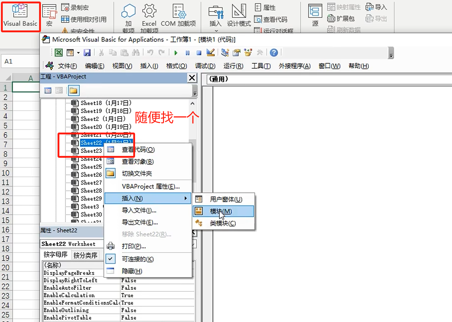Image resolution: width=452 pixels, height=322 pixels.
Task: Open the 外接程序(A) menu
Action: click(294, 66)
